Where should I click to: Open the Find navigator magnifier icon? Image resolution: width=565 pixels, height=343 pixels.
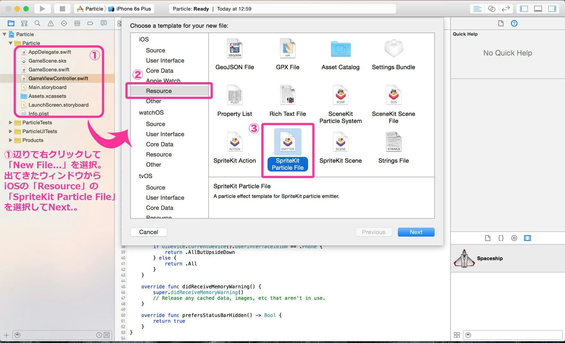38,23
